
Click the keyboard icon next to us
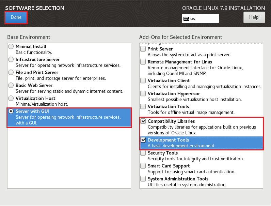(x=186, y=19)
